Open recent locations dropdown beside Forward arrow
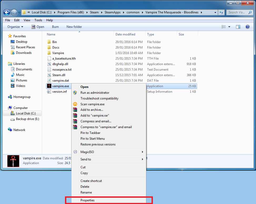 [x=19, y=13]
